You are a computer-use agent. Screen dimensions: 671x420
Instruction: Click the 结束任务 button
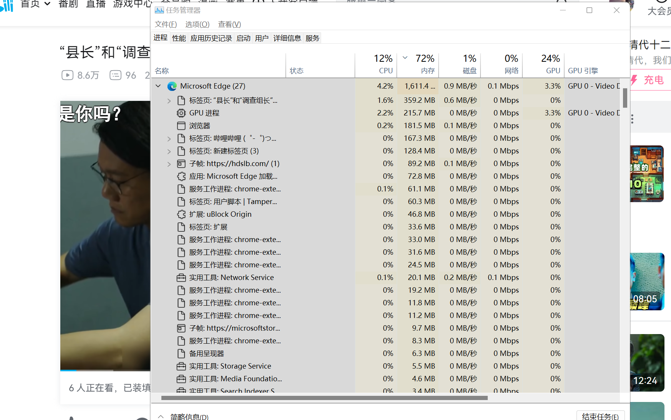600,416
